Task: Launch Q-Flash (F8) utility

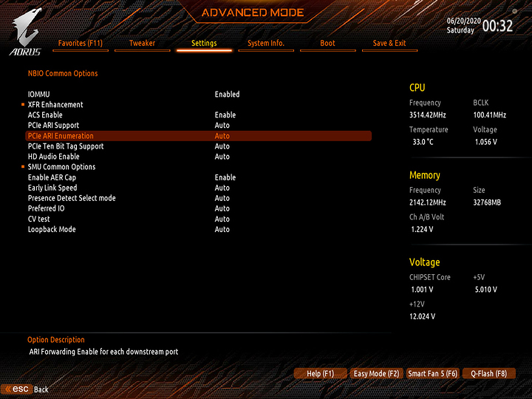Action: click(x=488, y=374)
